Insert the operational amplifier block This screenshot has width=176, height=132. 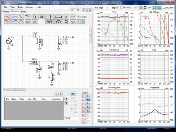42,17
